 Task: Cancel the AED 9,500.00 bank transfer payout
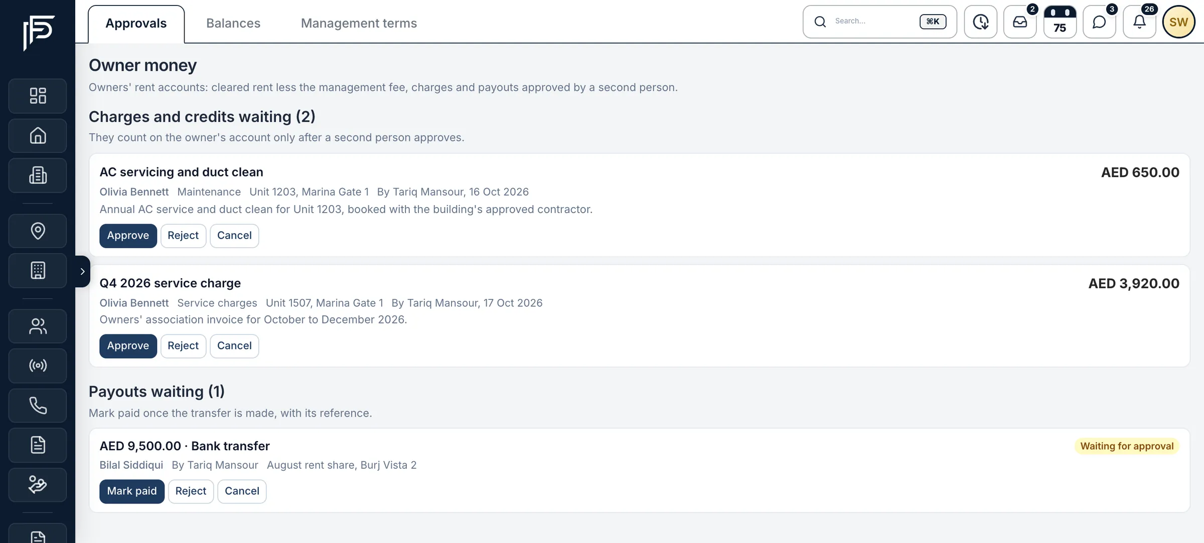(242, 491)
